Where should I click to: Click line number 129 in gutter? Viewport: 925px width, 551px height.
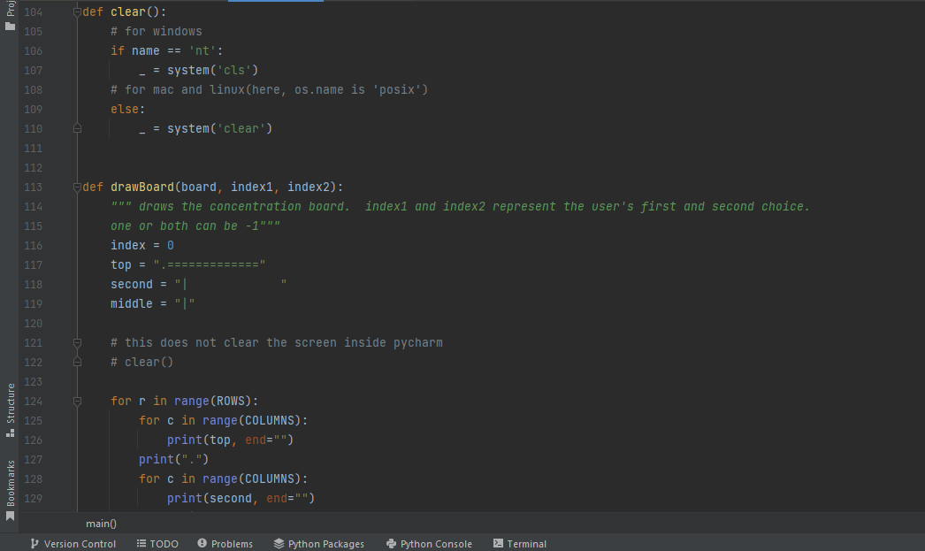33,499
